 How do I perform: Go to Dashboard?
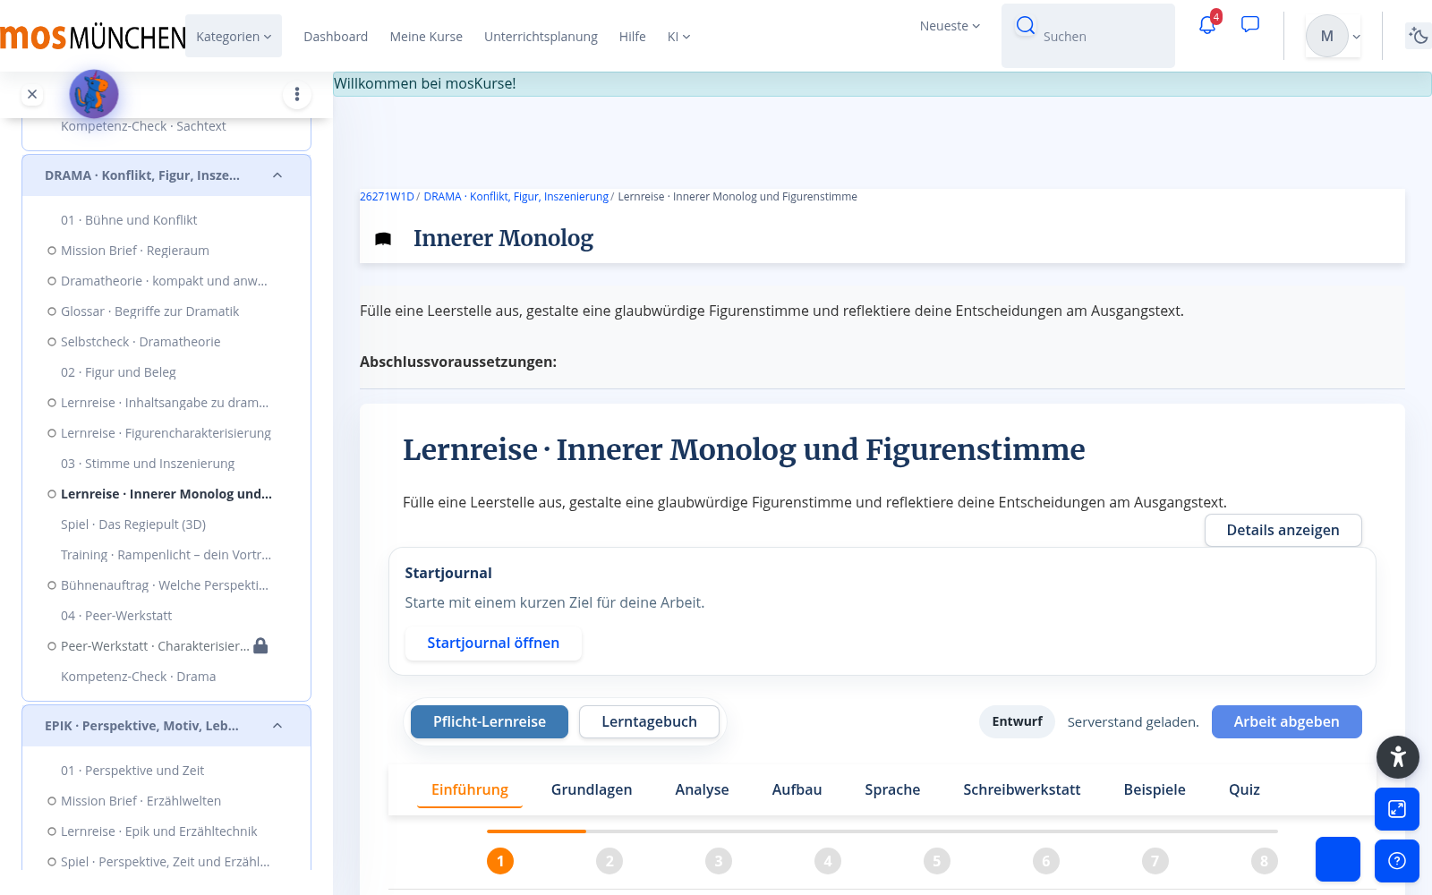pos(336,37)
